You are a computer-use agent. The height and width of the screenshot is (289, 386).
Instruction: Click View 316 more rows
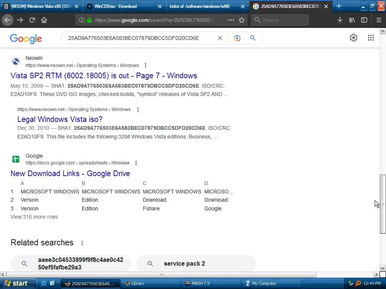pyautogui.click(x=34, y=217)
